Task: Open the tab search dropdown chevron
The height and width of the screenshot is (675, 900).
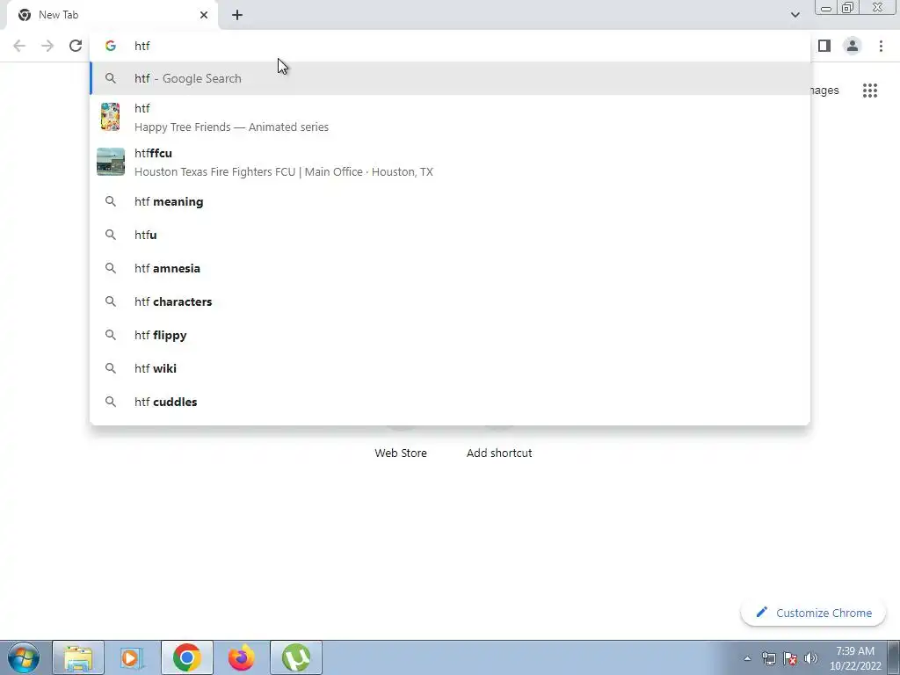Action: click(795, 15)
